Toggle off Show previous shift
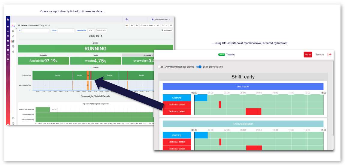Viewport: 345px width, 165px height. [x=199, y=67]
